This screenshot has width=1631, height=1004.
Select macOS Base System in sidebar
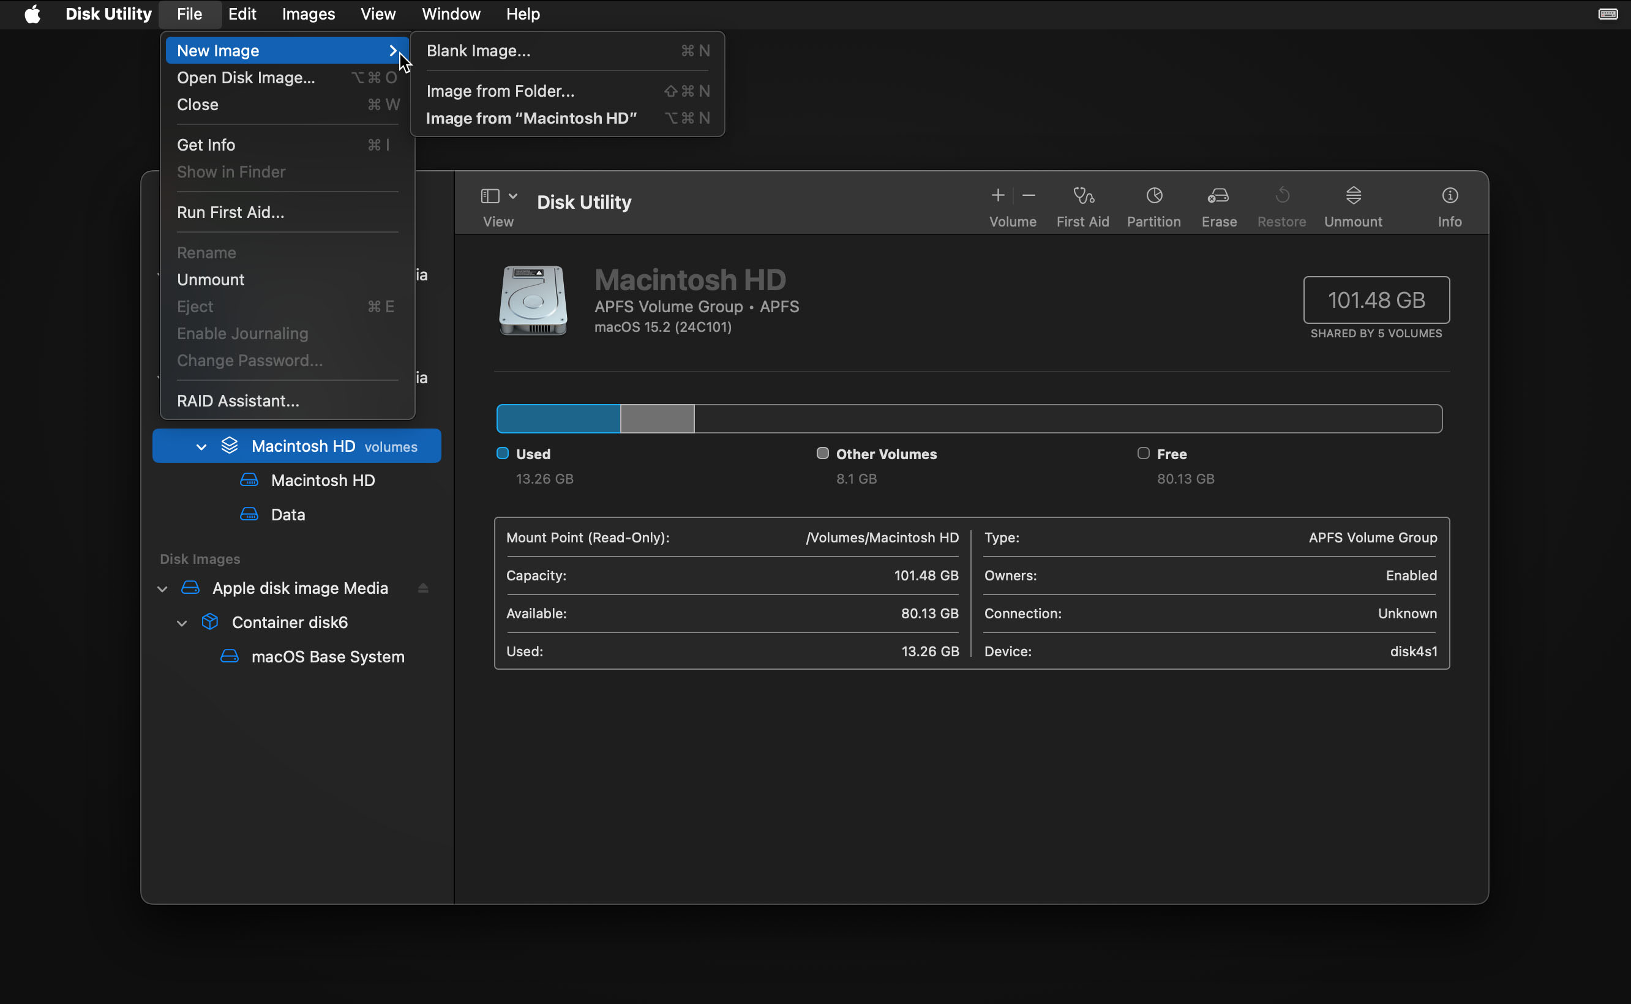tap(326, 657)
